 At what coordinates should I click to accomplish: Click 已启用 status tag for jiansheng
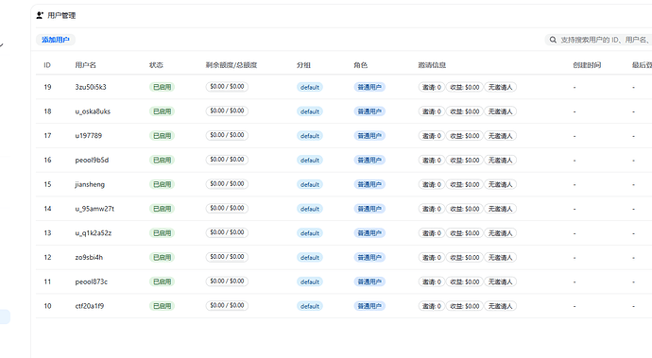162,184
